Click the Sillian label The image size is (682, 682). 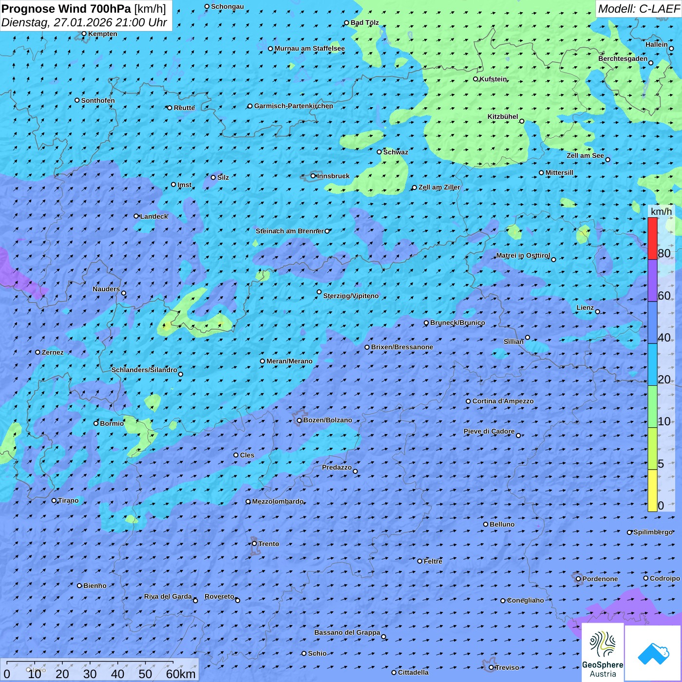513,341
